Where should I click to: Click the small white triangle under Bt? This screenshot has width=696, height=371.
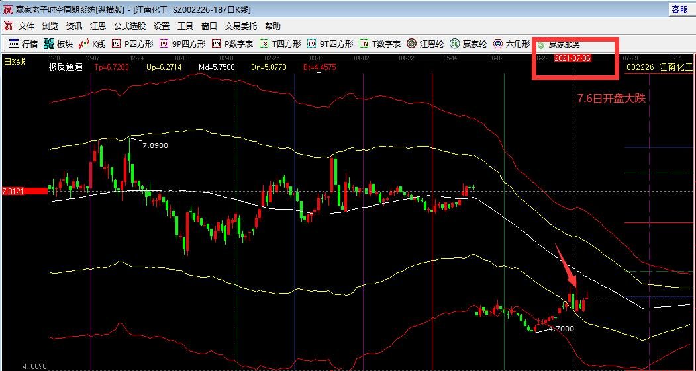(x=319, y=73)
